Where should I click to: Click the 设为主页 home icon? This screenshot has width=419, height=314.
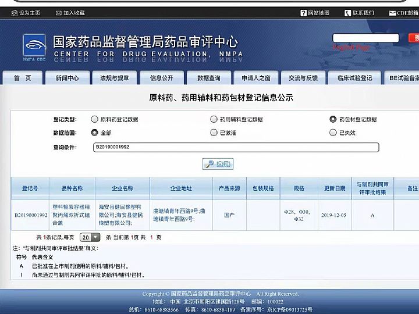[x=14, y=13]
